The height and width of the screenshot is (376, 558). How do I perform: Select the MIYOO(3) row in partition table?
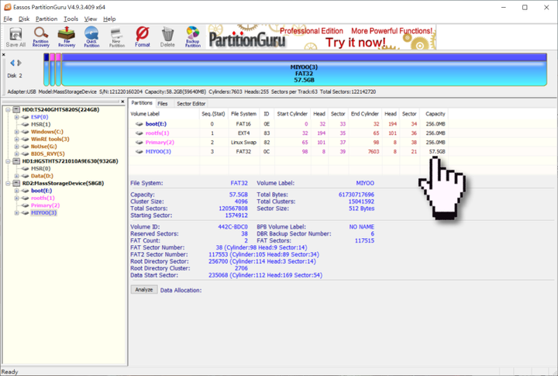point(288,152)
